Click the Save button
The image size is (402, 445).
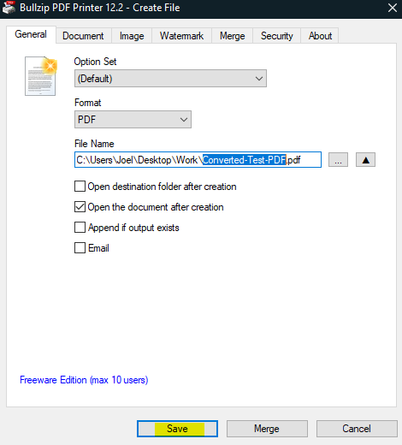point(177,429)
